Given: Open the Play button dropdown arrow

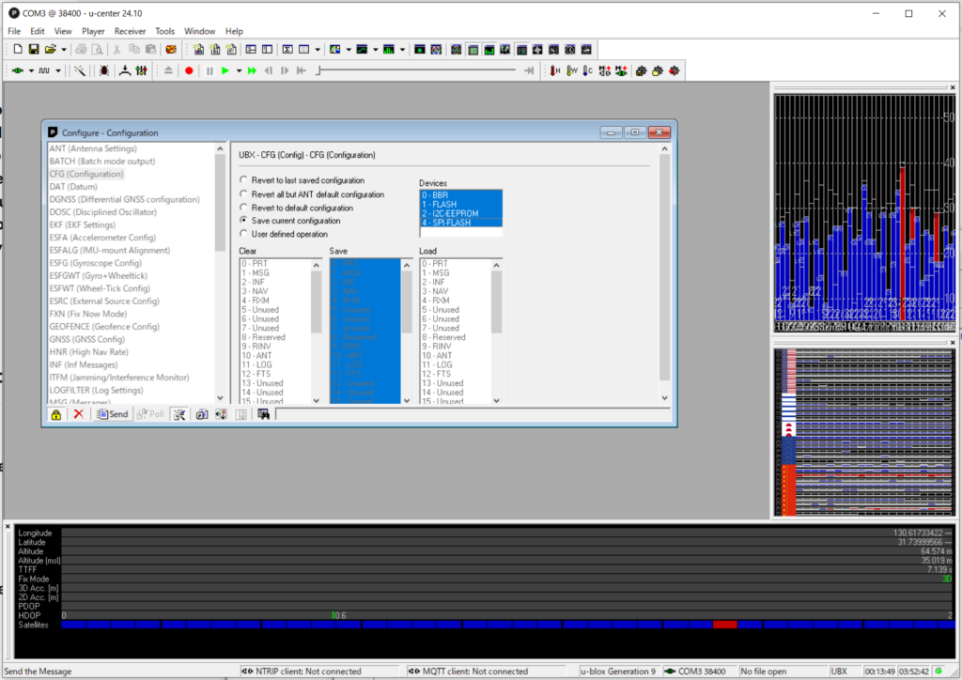Looking at the screenshot, I should pos(239,71).
